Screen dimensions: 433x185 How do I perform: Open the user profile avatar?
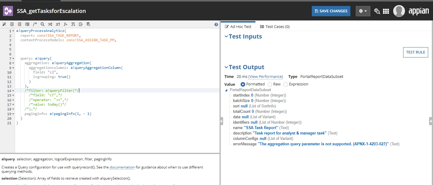click(399, 11)
